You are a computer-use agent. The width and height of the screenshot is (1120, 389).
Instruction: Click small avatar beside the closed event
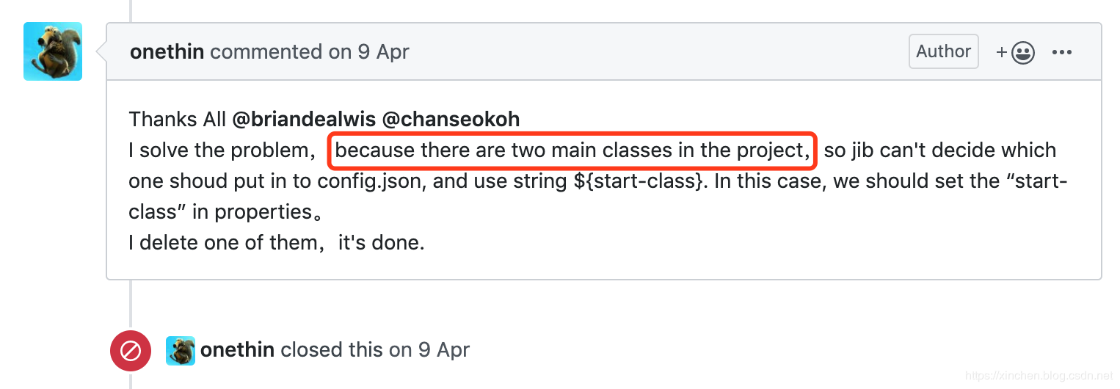(181, 351)
